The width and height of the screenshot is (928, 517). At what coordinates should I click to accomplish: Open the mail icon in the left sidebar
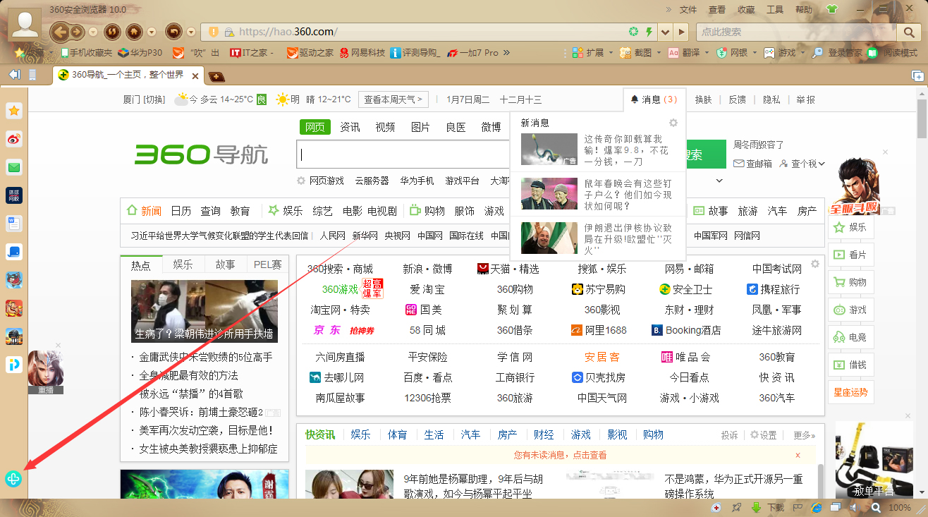pos(13,167)
